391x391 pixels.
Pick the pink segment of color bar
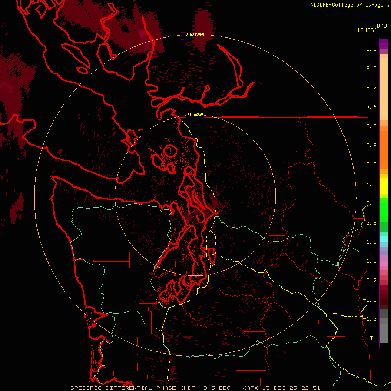(x=384, y=263)
